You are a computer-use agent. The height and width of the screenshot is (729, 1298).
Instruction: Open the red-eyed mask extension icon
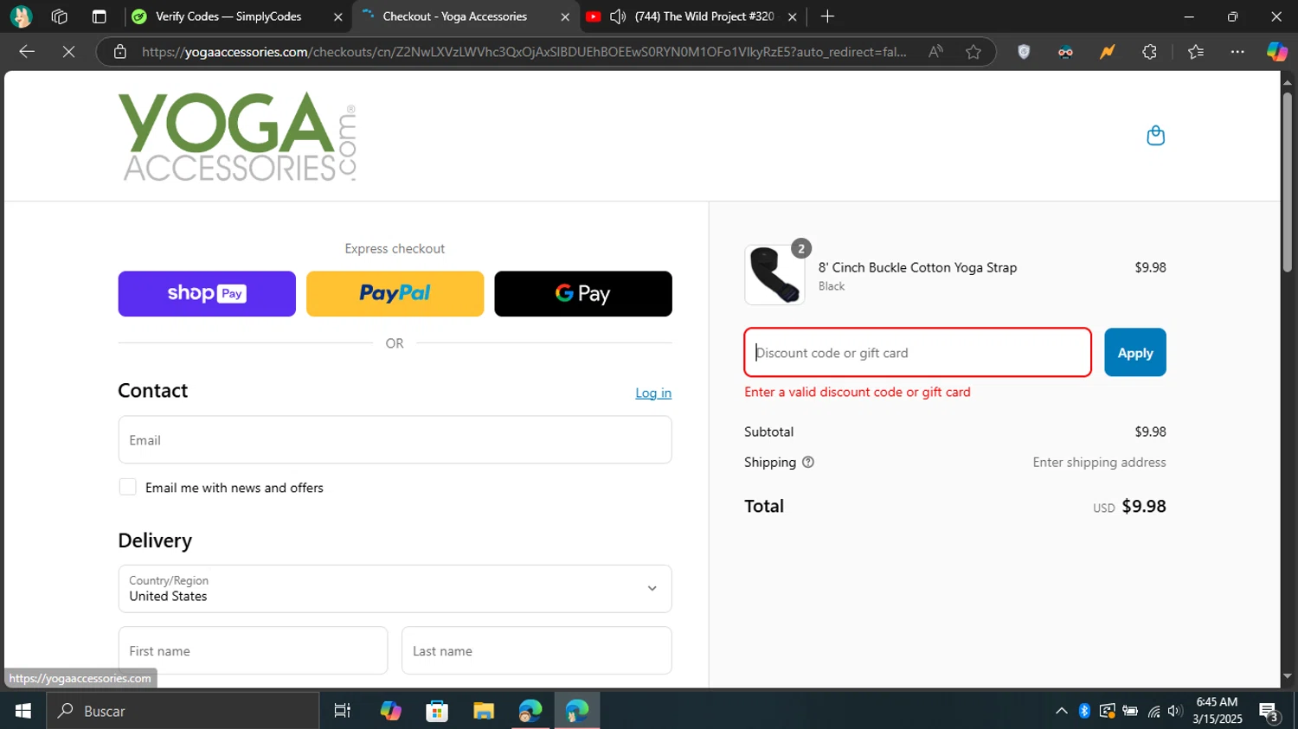[x=1065, y=52]
